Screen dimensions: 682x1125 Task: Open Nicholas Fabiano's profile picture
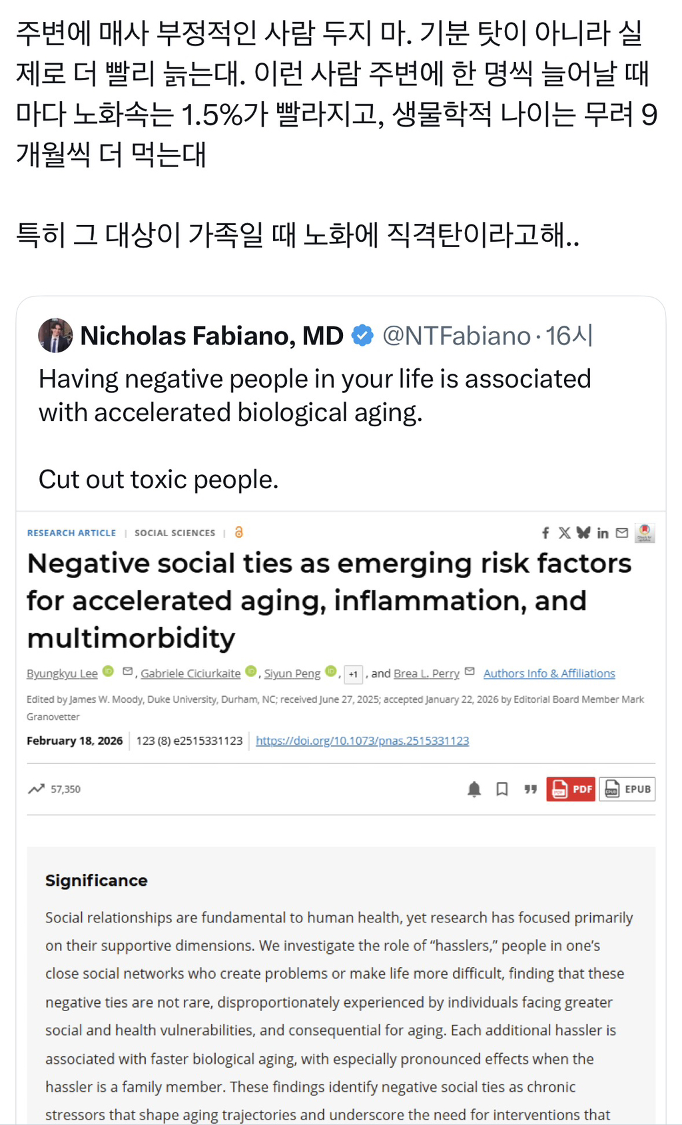coord(55,336)
